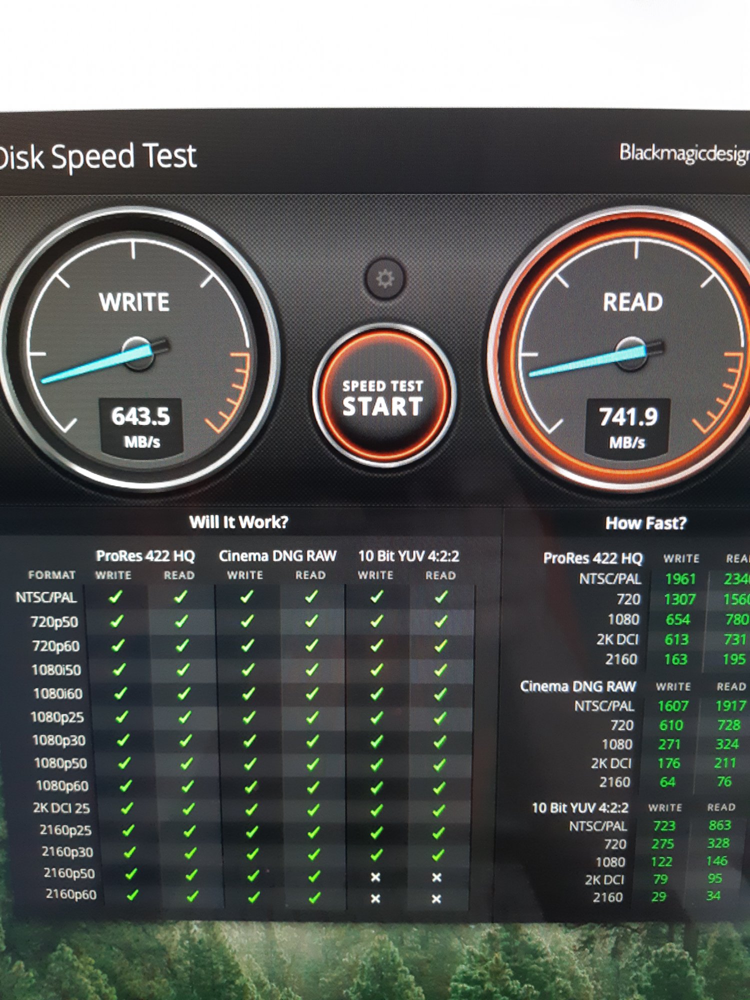Click NTSC/PAL 10 Bit YUV read checkmark

point(440,596)
